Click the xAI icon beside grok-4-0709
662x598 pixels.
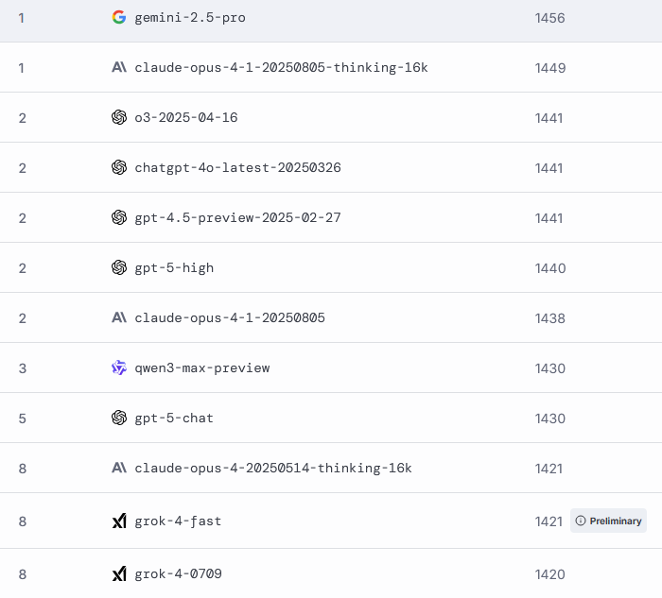[x=118, y=573]
